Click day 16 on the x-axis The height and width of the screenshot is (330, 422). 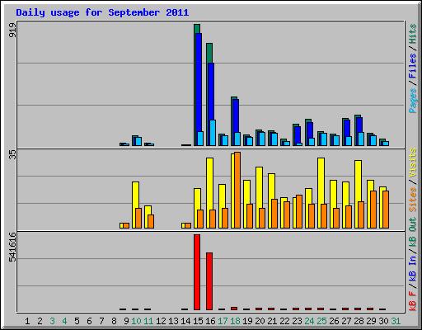(210, 321)
